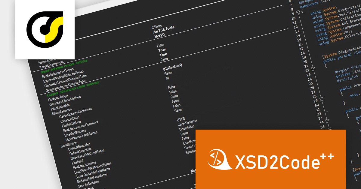Click the Deserialize method name value

tap(187, 128)
